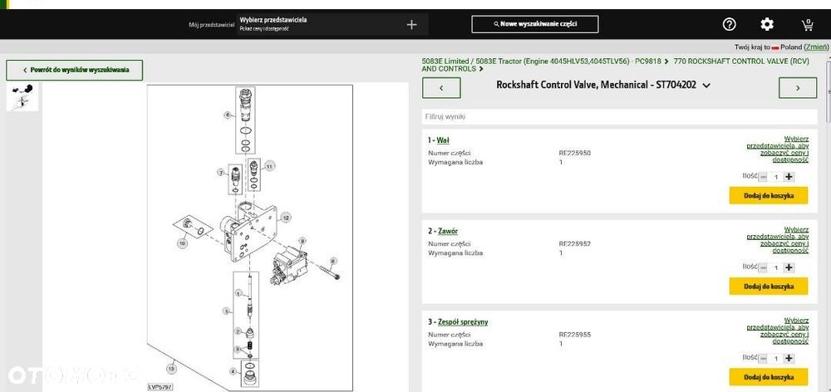
Task: Open the Wał part link
Action: tap(443, 140)
